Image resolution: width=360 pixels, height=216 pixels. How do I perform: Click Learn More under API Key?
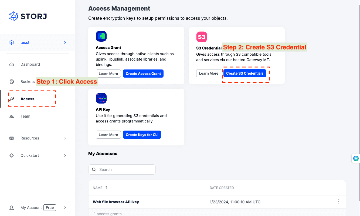(108, 135)
